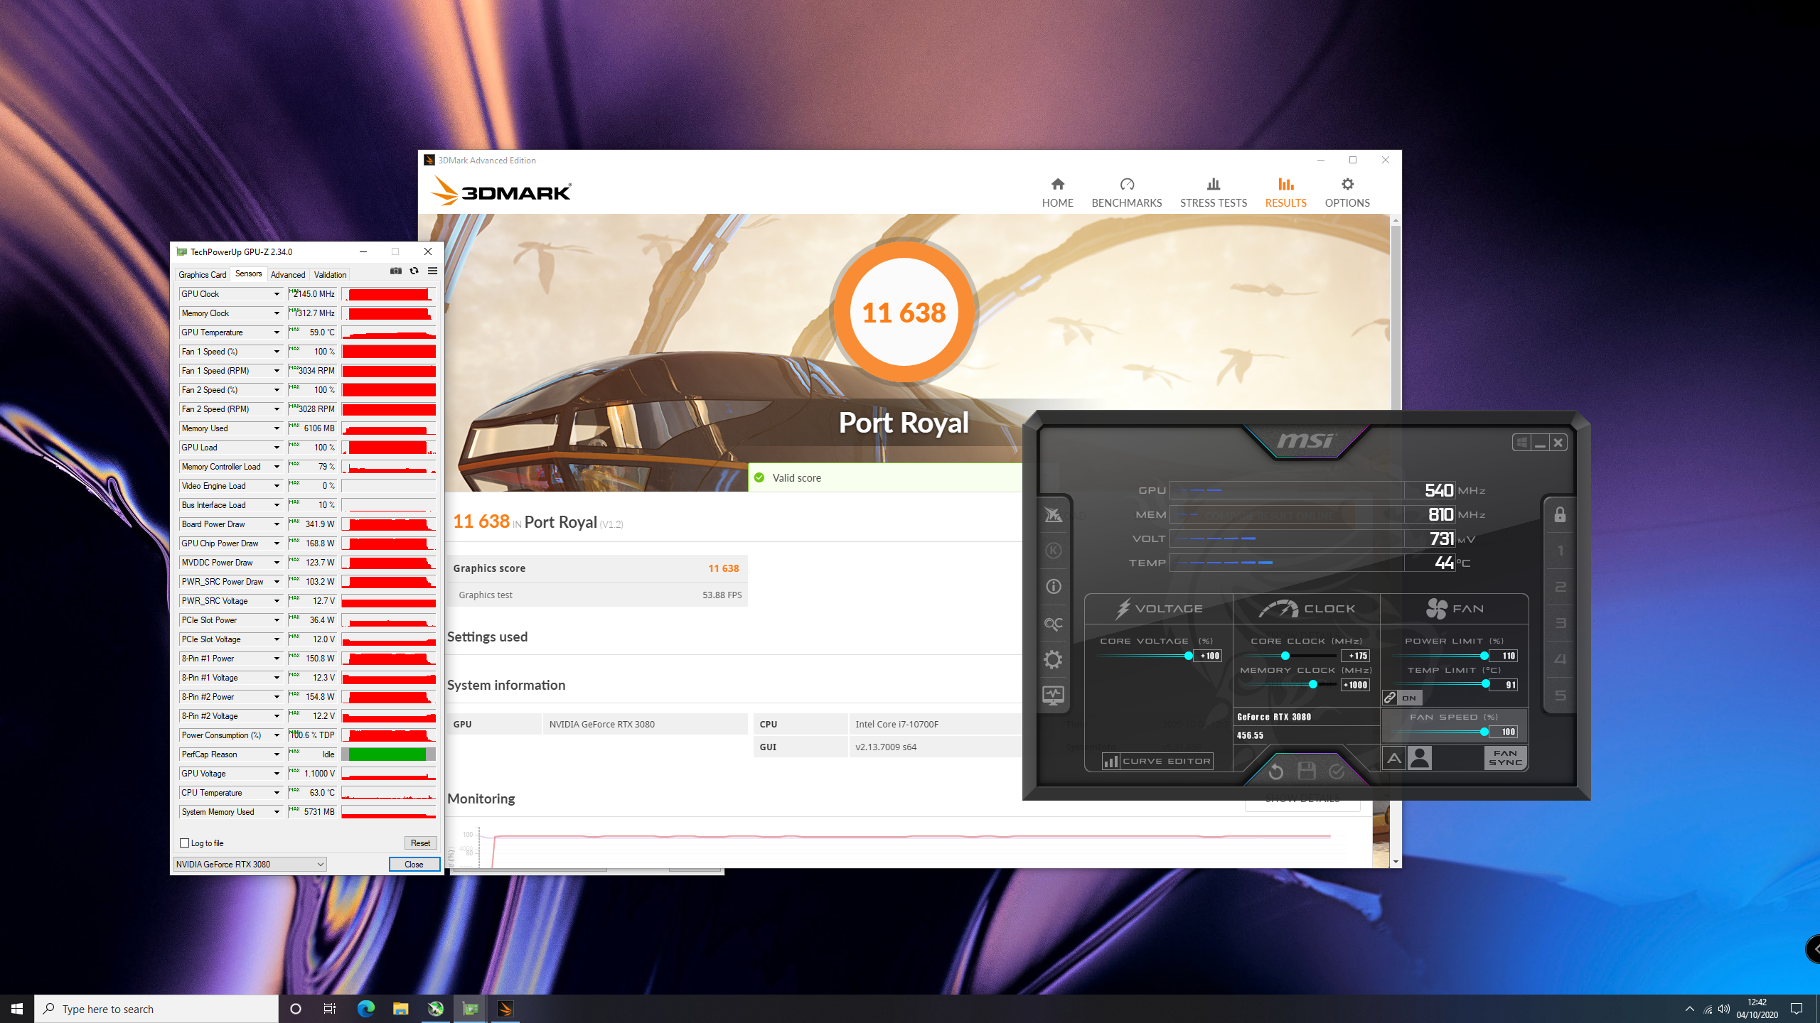
Task: Expand PerfCap Reason sensor dropdown
Action: [277, 754]
